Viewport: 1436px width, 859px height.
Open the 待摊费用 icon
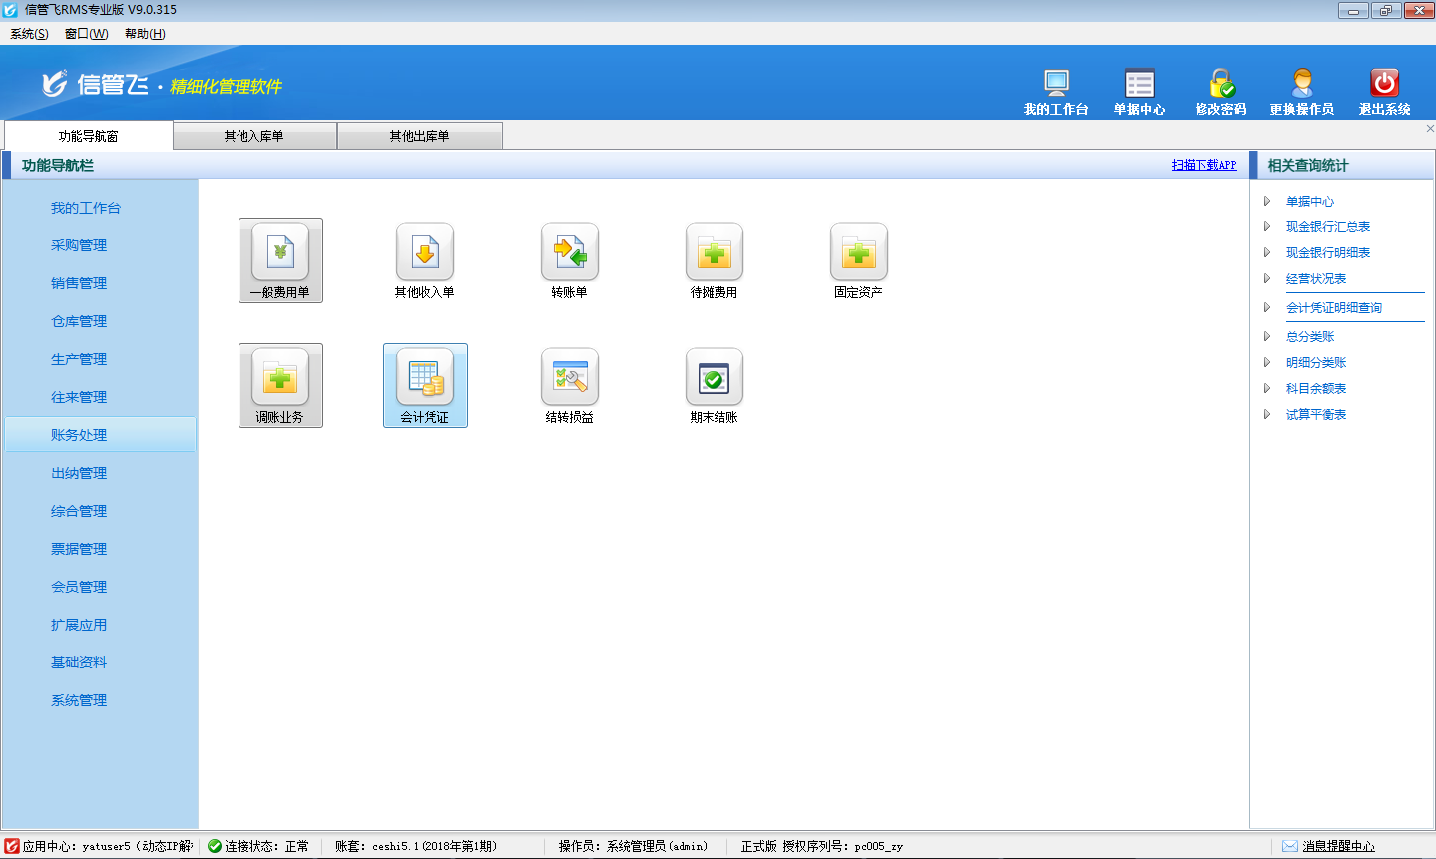[x=715, y=252]
